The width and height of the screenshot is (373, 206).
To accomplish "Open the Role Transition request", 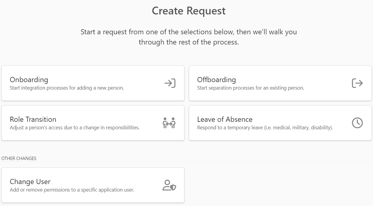I will (33, 119).
